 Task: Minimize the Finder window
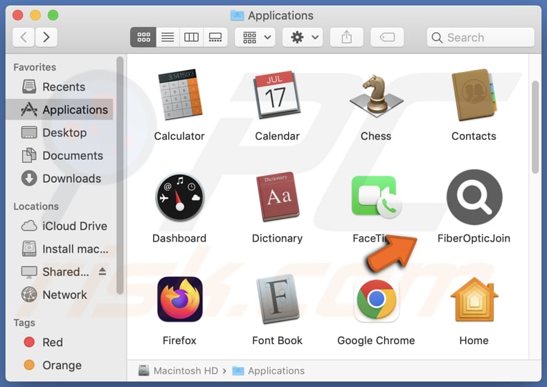(35, 15)
